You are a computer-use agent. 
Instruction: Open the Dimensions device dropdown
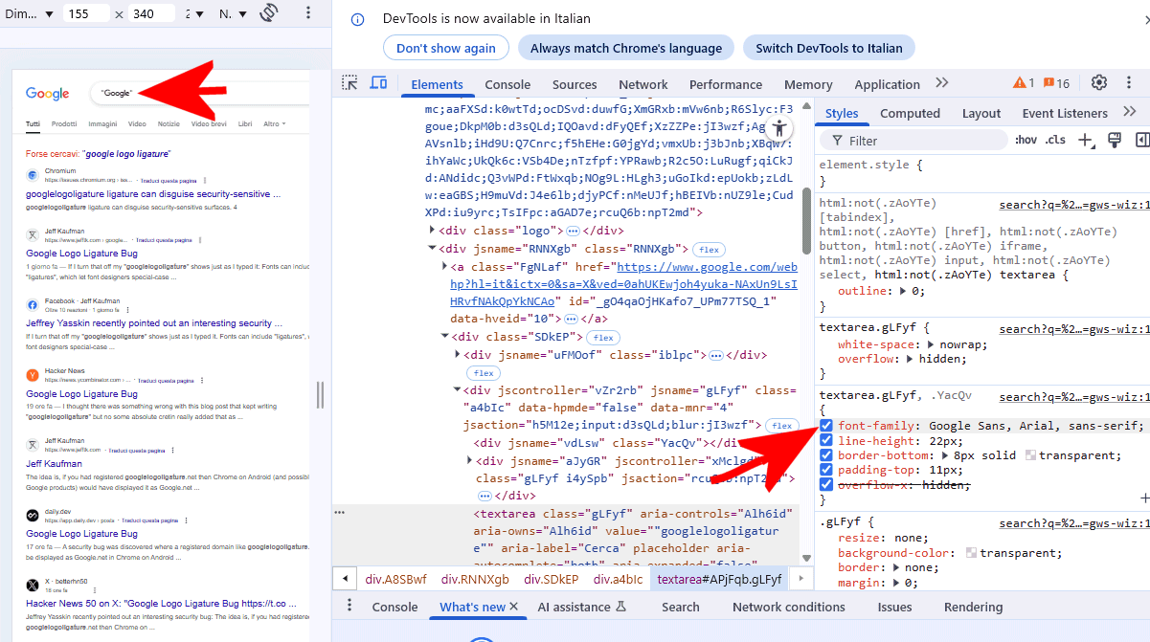click(x=29, y=13)
